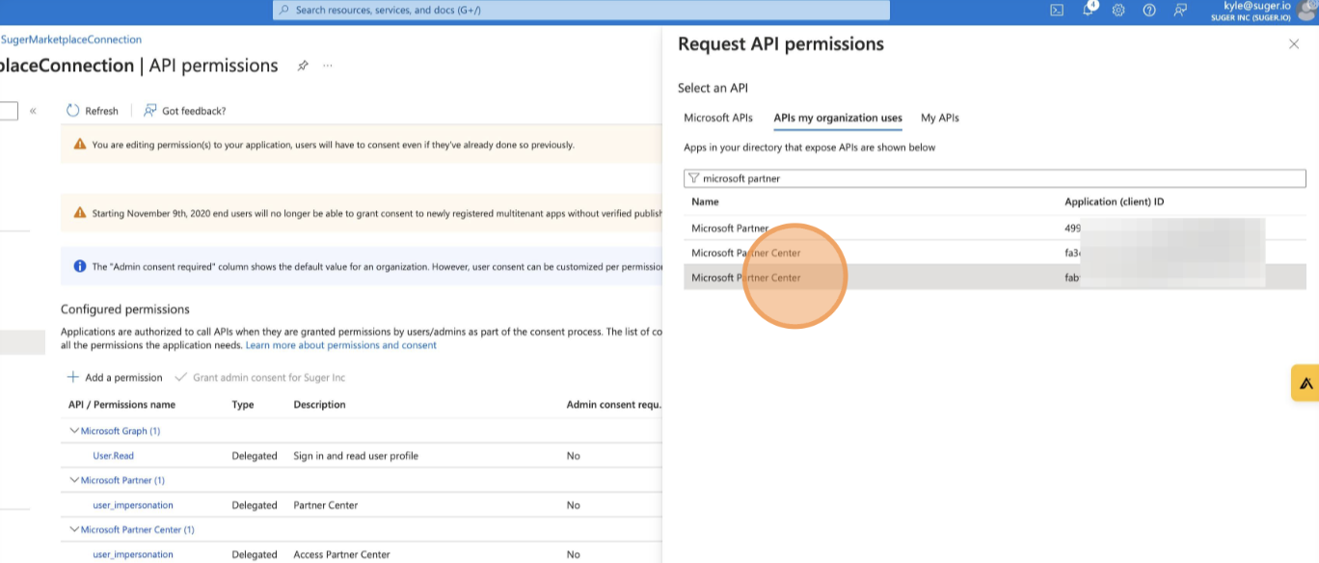Open Learn more about permissions and consent

pyautogui.click(x=341, y=345)
